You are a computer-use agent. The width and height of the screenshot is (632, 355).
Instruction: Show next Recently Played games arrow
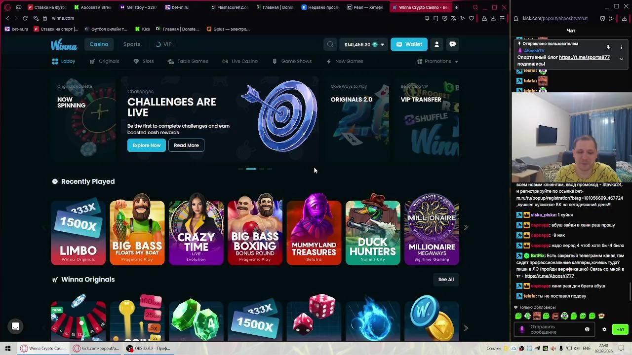click(466, 227)
